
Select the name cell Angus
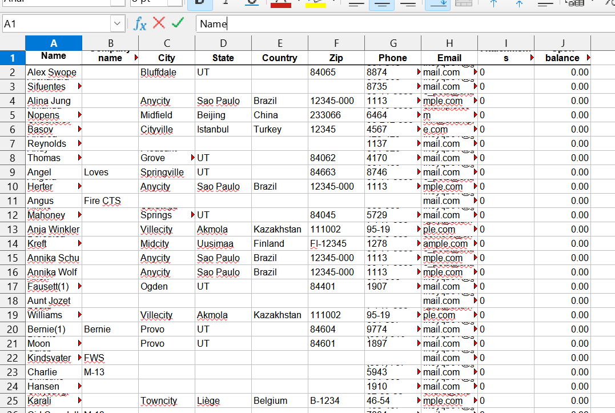pyautogui.click(x=54, y=201)
